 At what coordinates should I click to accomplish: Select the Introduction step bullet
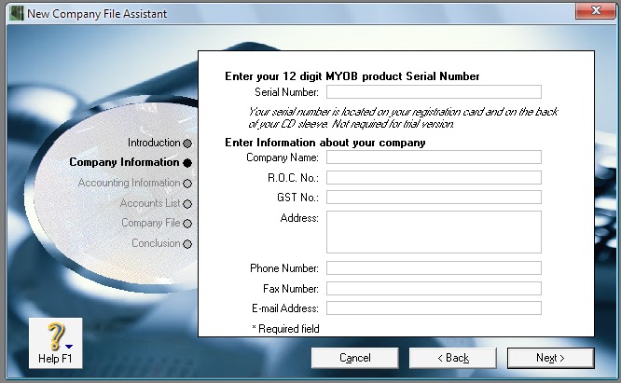click(187, 144)
